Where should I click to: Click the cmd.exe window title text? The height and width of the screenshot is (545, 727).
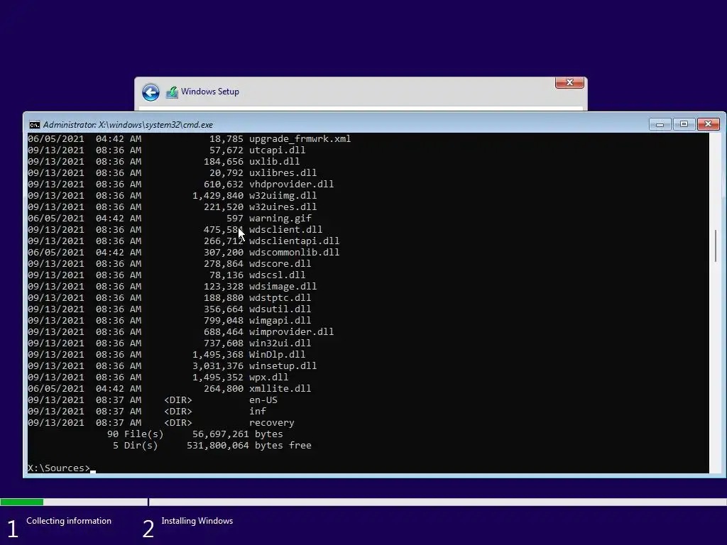pyautogui.click(x=128, y=125)
